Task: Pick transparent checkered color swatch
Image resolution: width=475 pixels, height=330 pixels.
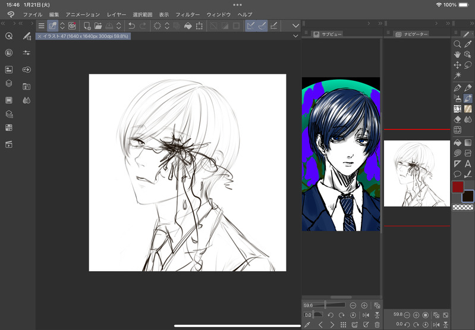Action: [463, 208]
